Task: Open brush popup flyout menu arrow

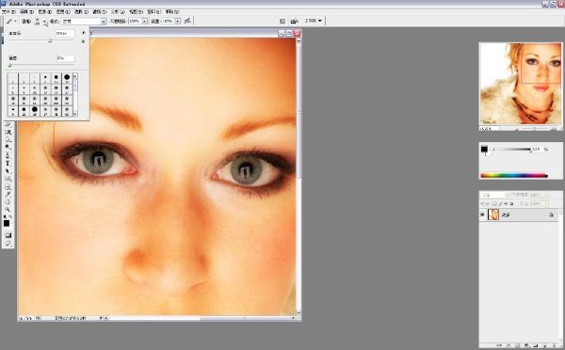Action: pyautogui.click(x=83, y=33)
